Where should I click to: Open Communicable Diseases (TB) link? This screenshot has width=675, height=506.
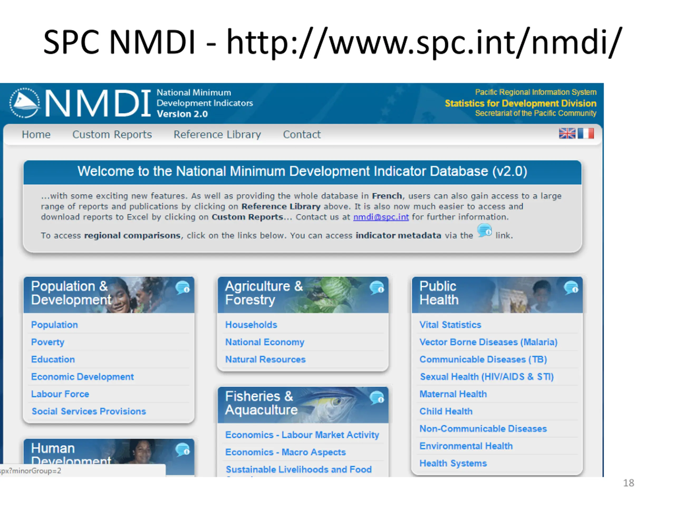(x=483, y=359)
